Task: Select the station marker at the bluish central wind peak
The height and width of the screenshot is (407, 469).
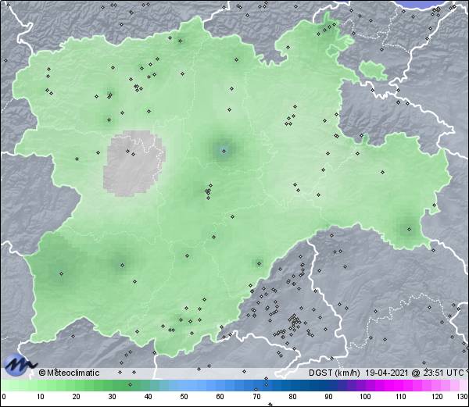Action: pos(224,152)
